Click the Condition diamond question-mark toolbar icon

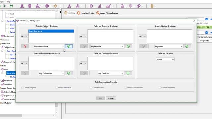pyautogui.click(x=55, y=6)
